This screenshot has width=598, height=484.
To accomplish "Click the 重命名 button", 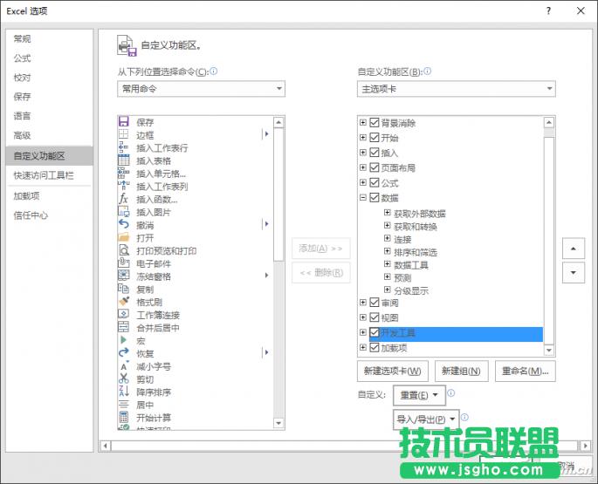I will point(525,372).
